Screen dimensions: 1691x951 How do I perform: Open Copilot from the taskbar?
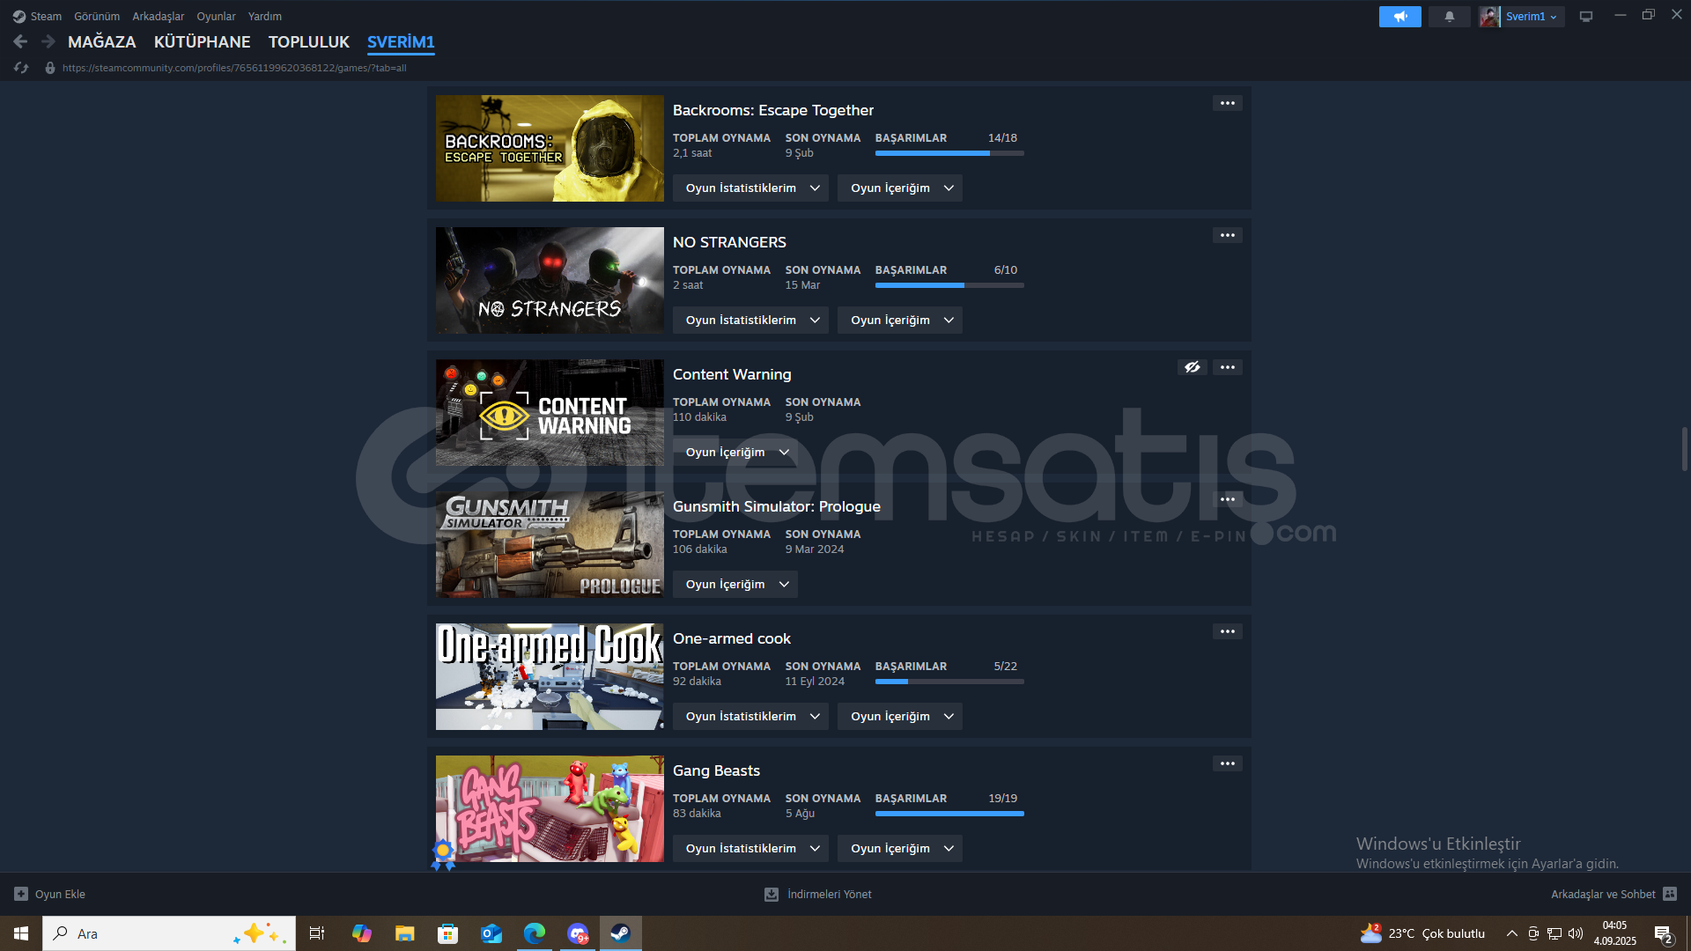(x=362, y=933)
